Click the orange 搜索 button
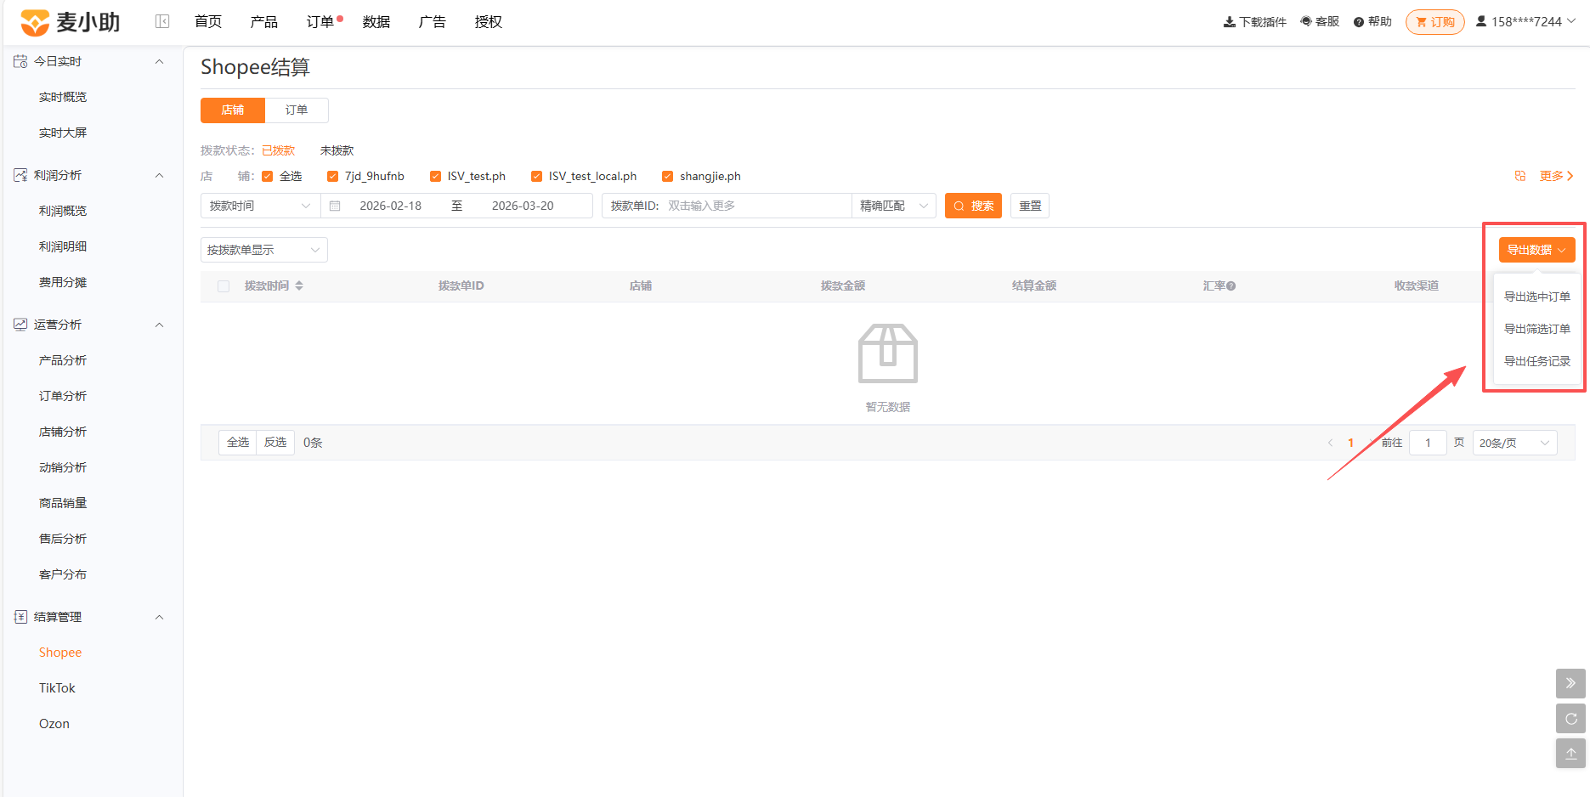Screen dimensions: 1590x797 pos(973,206)
